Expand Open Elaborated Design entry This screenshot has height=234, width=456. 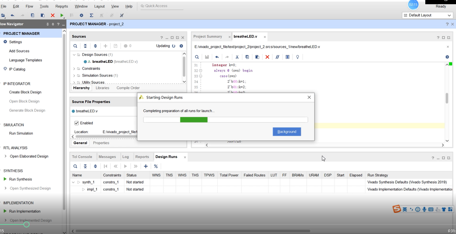5,156
